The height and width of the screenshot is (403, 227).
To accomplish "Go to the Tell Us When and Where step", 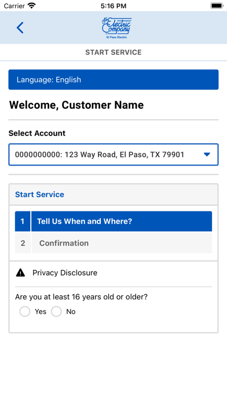I will [x=122, y=221].
